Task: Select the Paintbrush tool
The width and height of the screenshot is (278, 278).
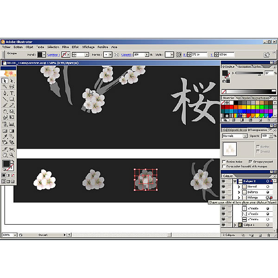Action: point(5,105)
